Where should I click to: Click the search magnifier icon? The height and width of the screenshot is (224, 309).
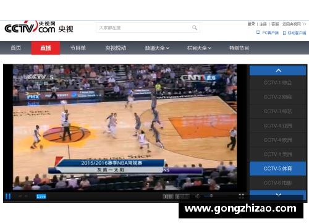[x=195, y=28]
